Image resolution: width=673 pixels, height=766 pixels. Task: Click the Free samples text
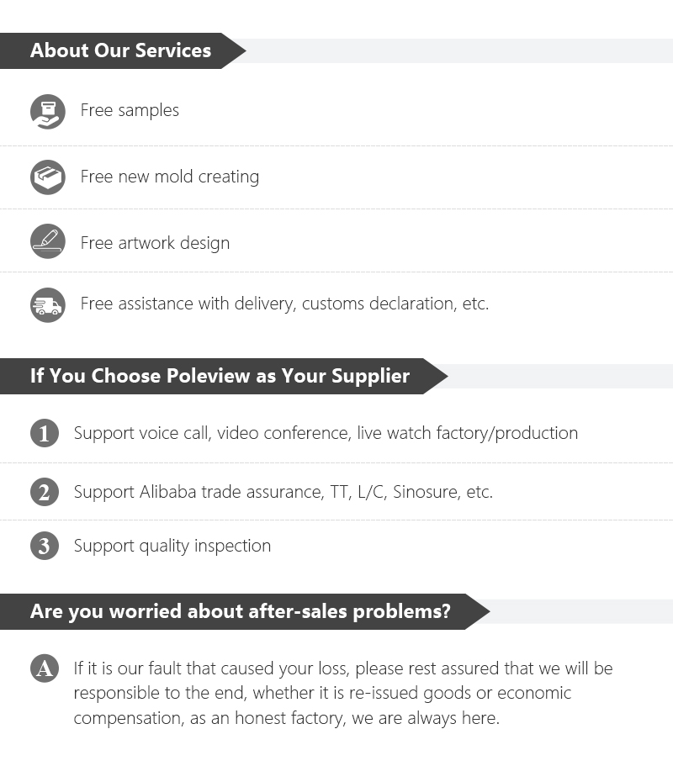130,110
